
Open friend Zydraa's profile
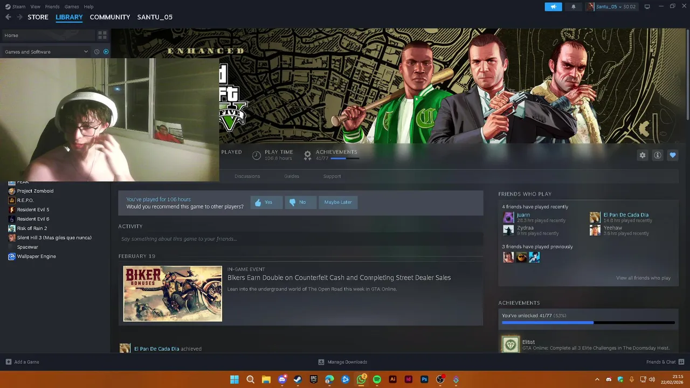click(x=525, y=228)
